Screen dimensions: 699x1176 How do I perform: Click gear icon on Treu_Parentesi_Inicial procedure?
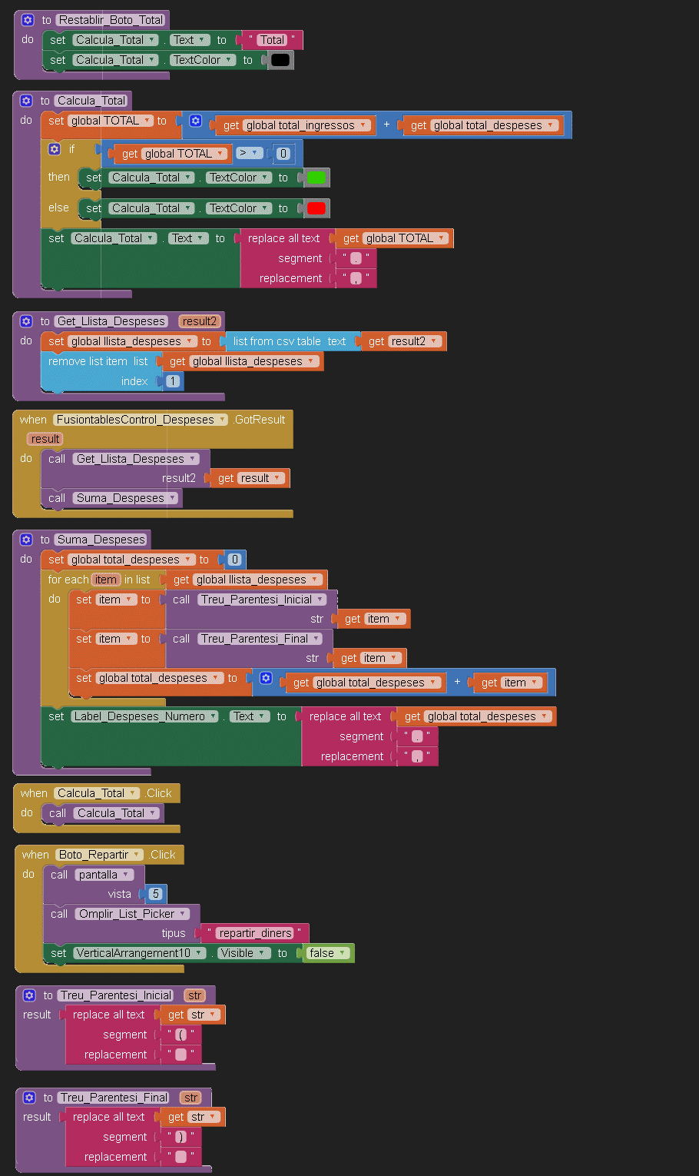click(29, 995)
